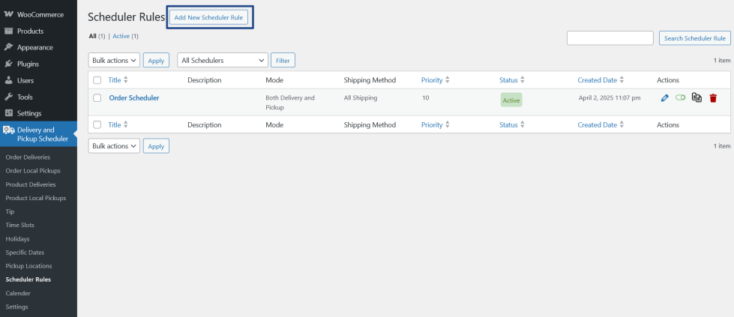Open Plugins from the sidebar

click(x=28, y=64)
